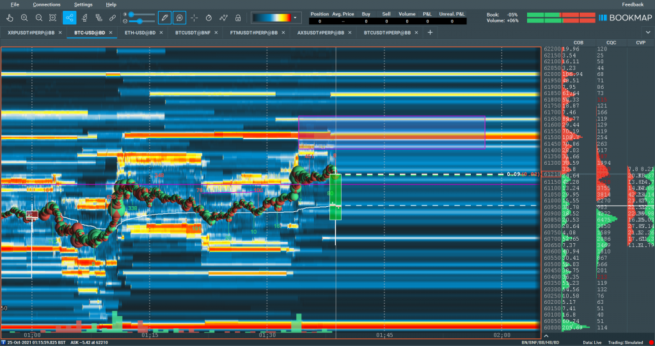
Task: Close the BTCUSDT#PERP@BB tab
Action: 416,33
